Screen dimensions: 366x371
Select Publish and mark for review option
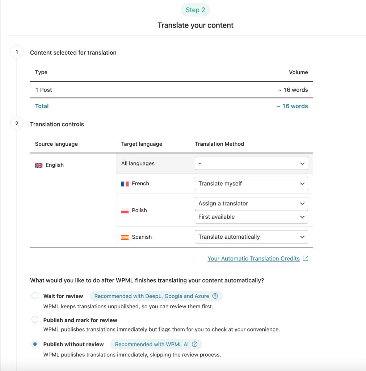click(x=35, y=320)
